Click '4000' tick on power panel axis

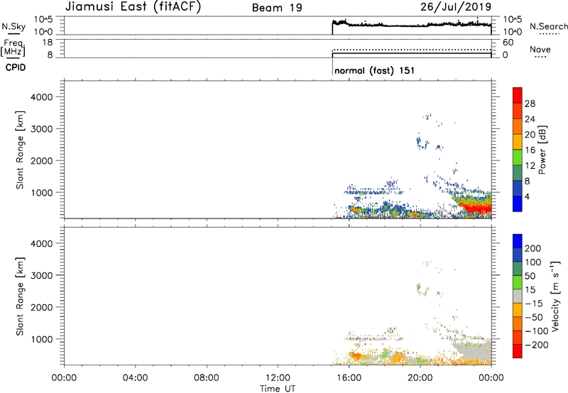[41, 97]
